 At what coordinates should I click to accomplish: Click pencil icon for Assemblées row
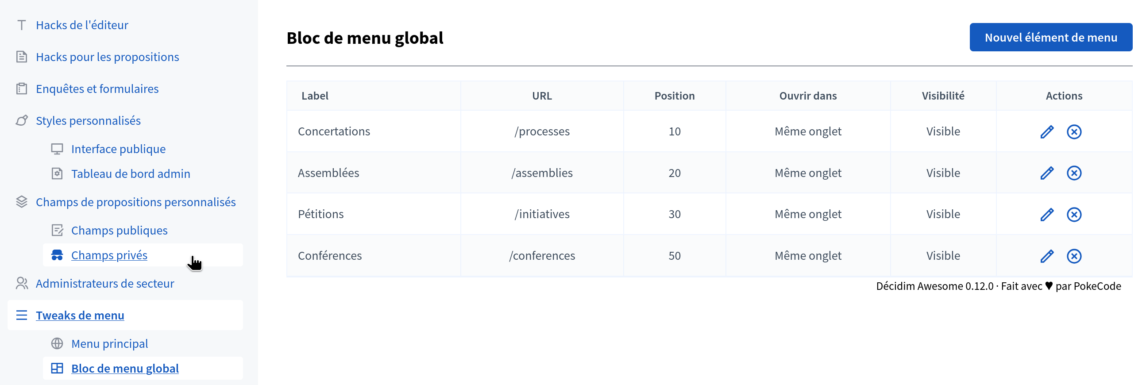(1046, 173)
